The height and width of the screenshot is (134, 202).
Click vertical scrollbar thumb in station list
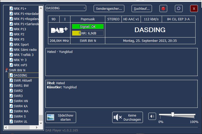tap(41, 118)
